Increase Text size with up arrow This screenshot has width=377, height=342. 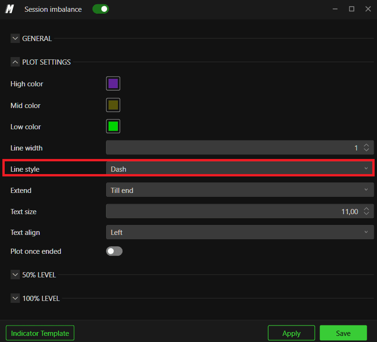pyautogui.click(x=366, y=209)
